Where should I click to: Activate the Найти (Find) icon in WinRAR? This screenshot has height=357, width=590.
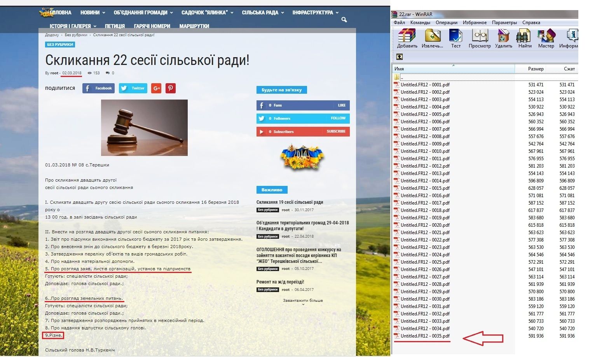tap(524, 38)
